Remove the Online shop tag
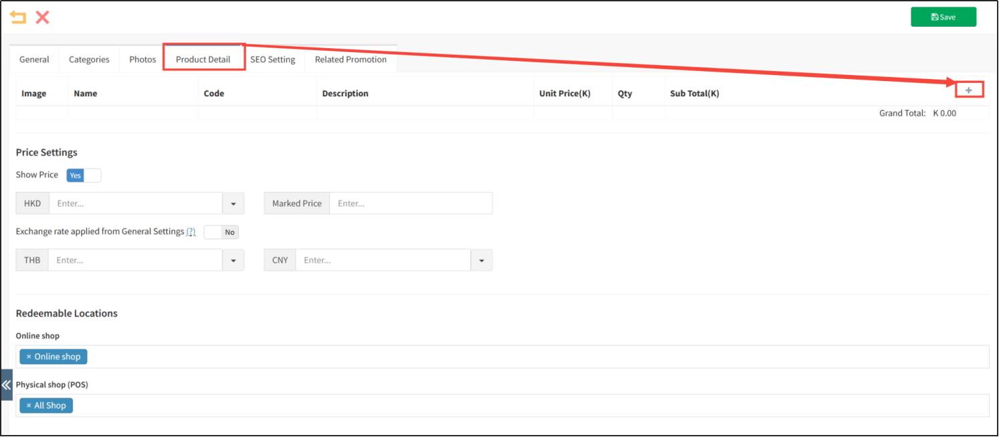Viewport: 999px width, 437px height. pyautogui.click(x=29, y=357)
